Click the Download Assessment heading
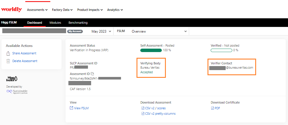The height and width of the screenshot is (125, 288). (x=156, y=102)
